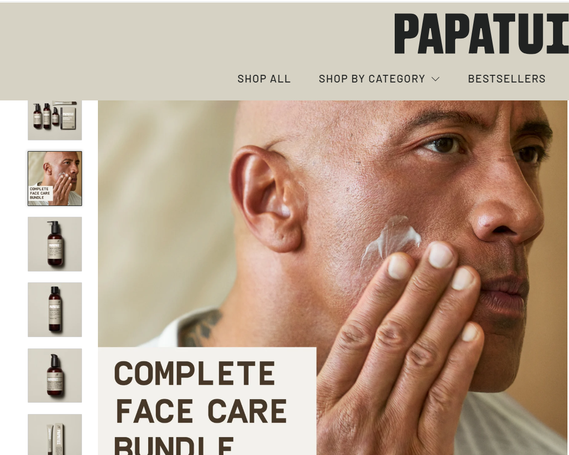Select the short pump moisturizer bottle thumbnail
Viewport: 569px width, 455px height.
pos(55,376)
